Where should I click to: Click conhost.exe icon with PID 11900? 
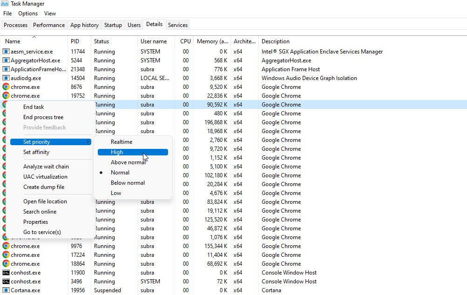click(x=6, y=273)
